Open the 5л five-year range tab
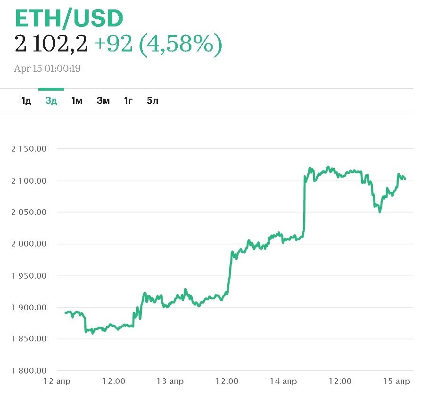The height and width of the screenshot is (399, 438). (153, 101)
